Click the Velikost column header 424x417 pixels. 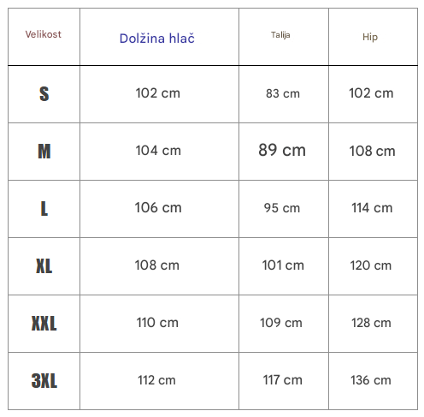[x=44, y=34]
